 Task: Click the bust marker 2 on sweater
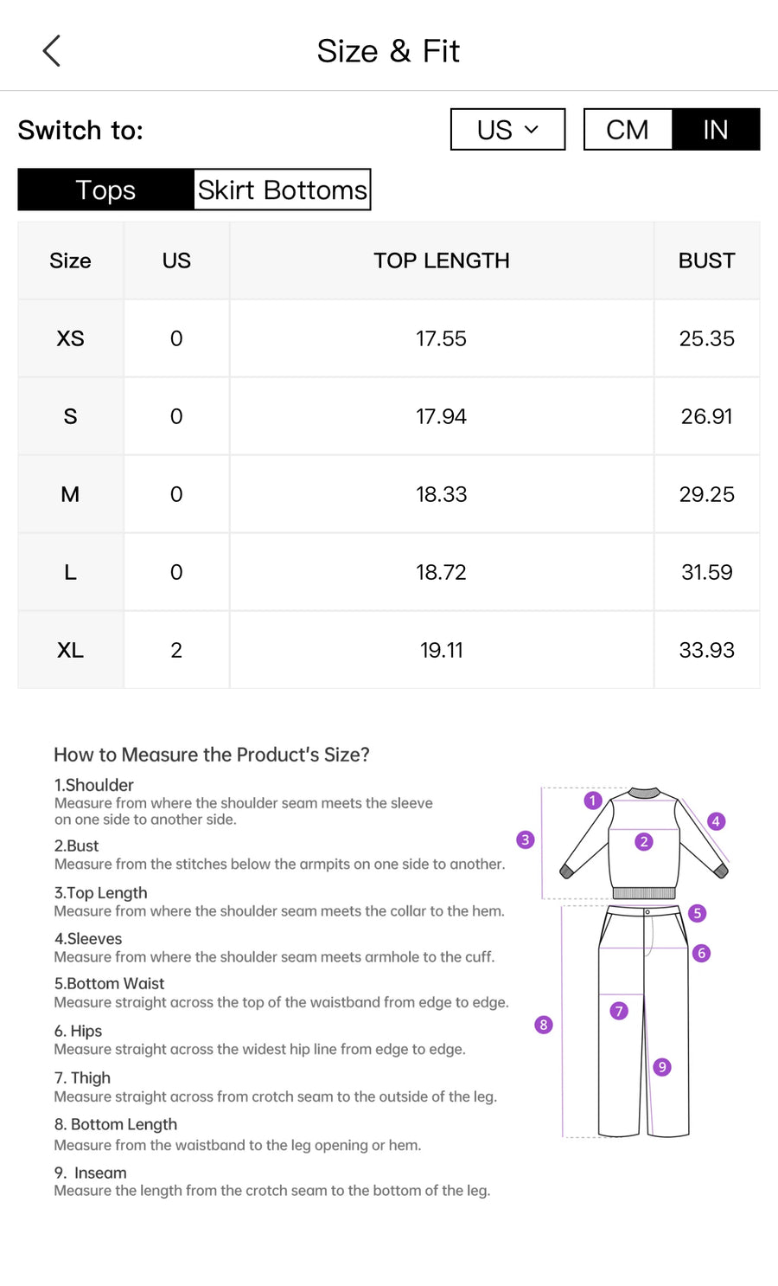[x=644, y=841]
